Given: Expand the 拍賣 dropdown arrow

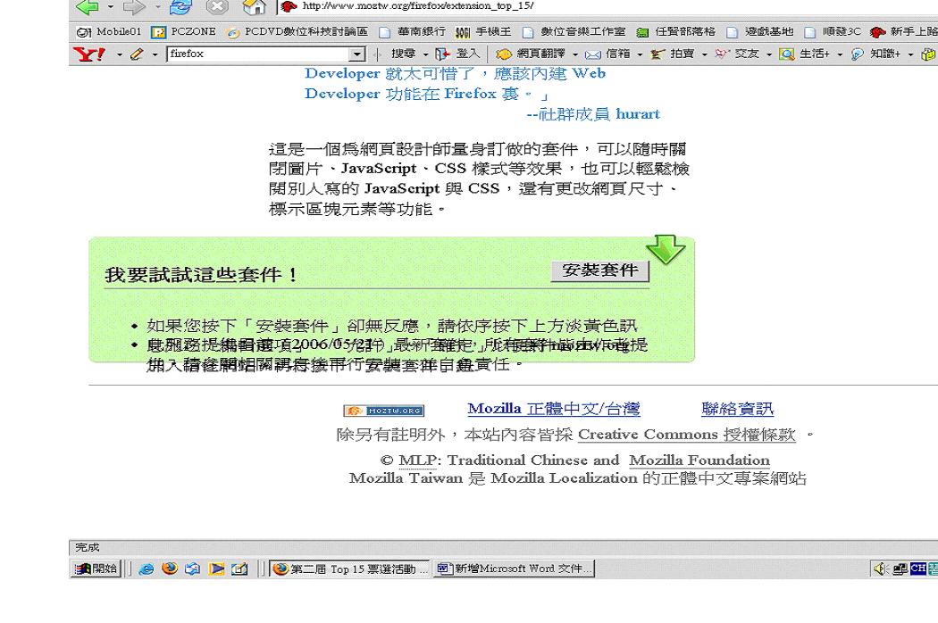Looking at the screenshot, I should tap(704, 54).
